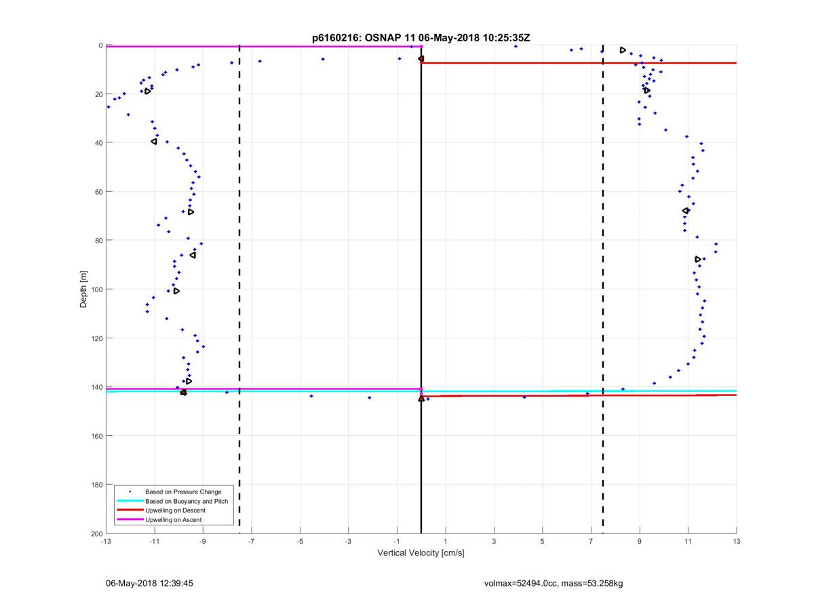Screen dimensions: 814x600
Task: Click x-axis tick label '1'
Action: (445, 541)
